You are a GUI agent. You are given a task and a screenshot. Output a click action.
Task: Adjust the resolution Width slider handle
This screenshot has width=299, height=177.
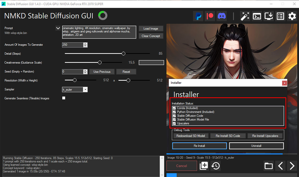75,80
